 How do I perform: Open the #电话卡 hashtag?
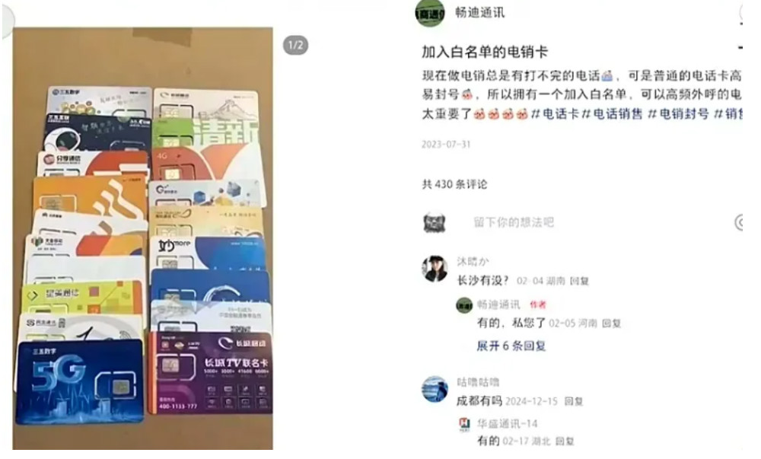pyautogui.click(x=555, y=114)
